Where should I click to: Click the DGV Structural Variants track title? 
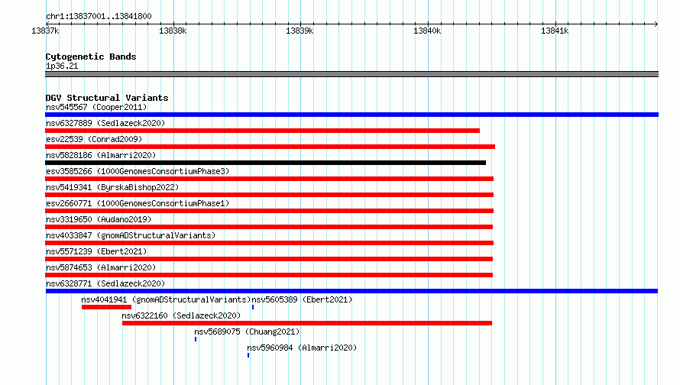tap(107, 98)
